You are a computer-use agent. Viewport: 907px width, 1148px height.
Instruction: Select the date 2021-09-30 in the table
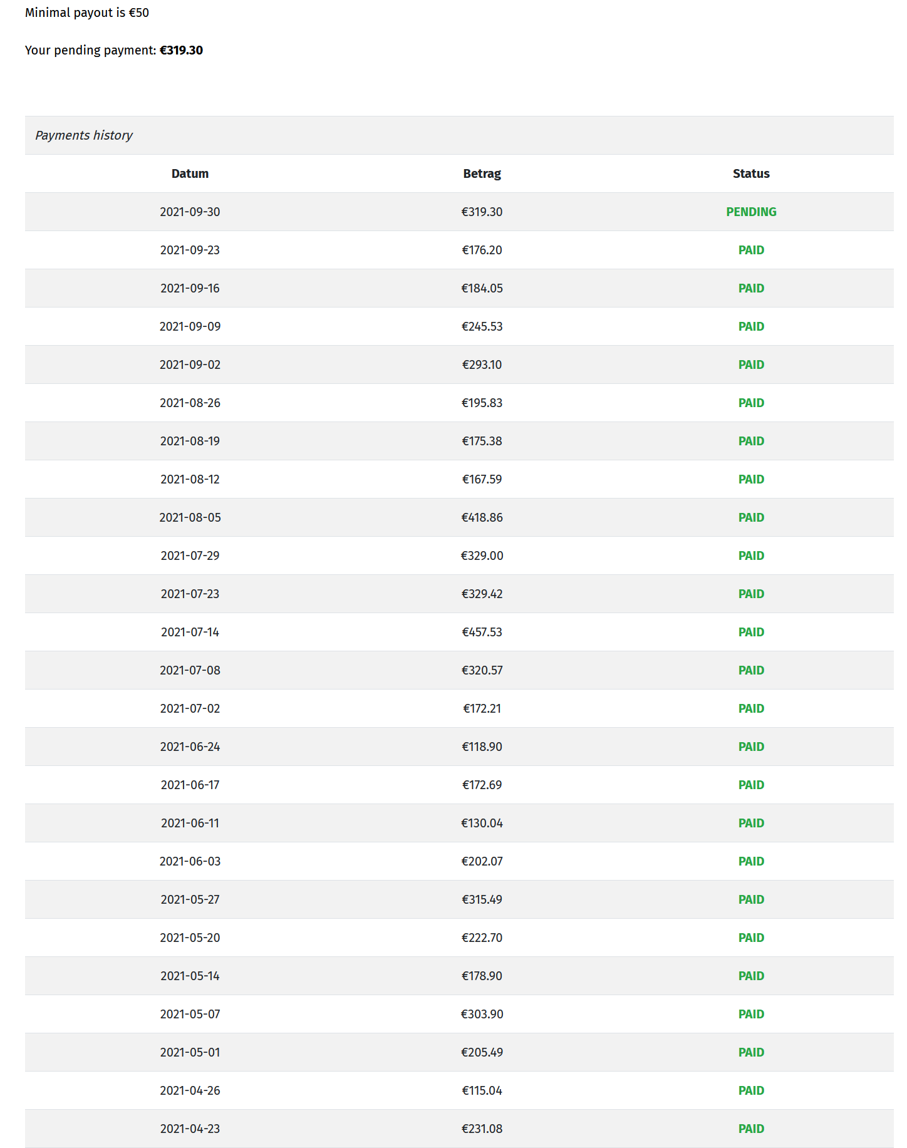pyautogui.click(x=190, y=212)
